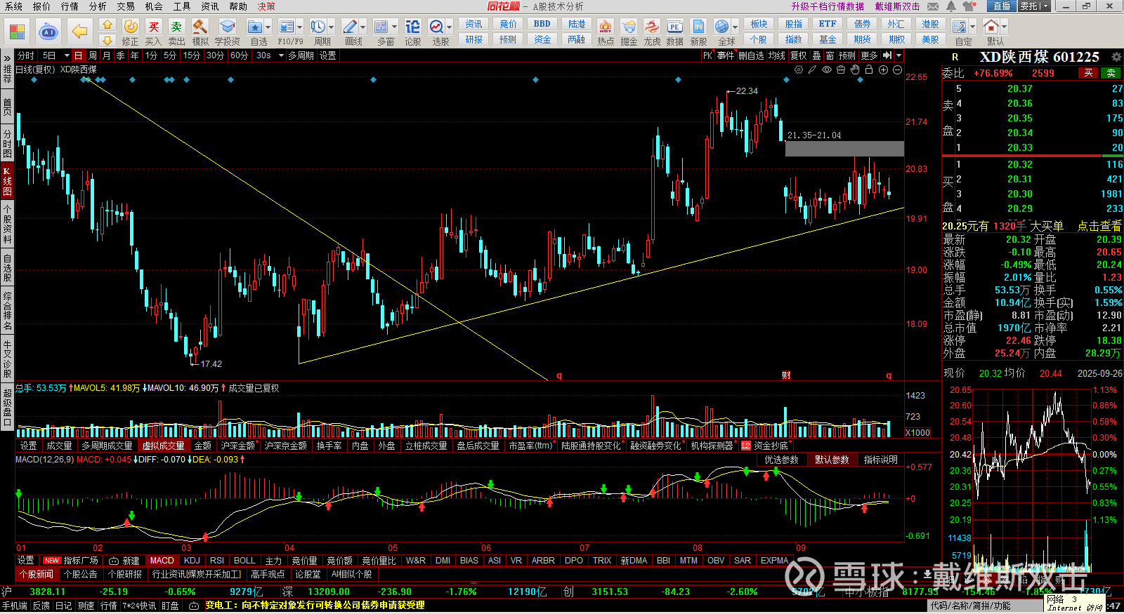Expand the 周期 period dropdown arrow
Viewport: 1124px width, 614px height.
(x=331, y=27)
